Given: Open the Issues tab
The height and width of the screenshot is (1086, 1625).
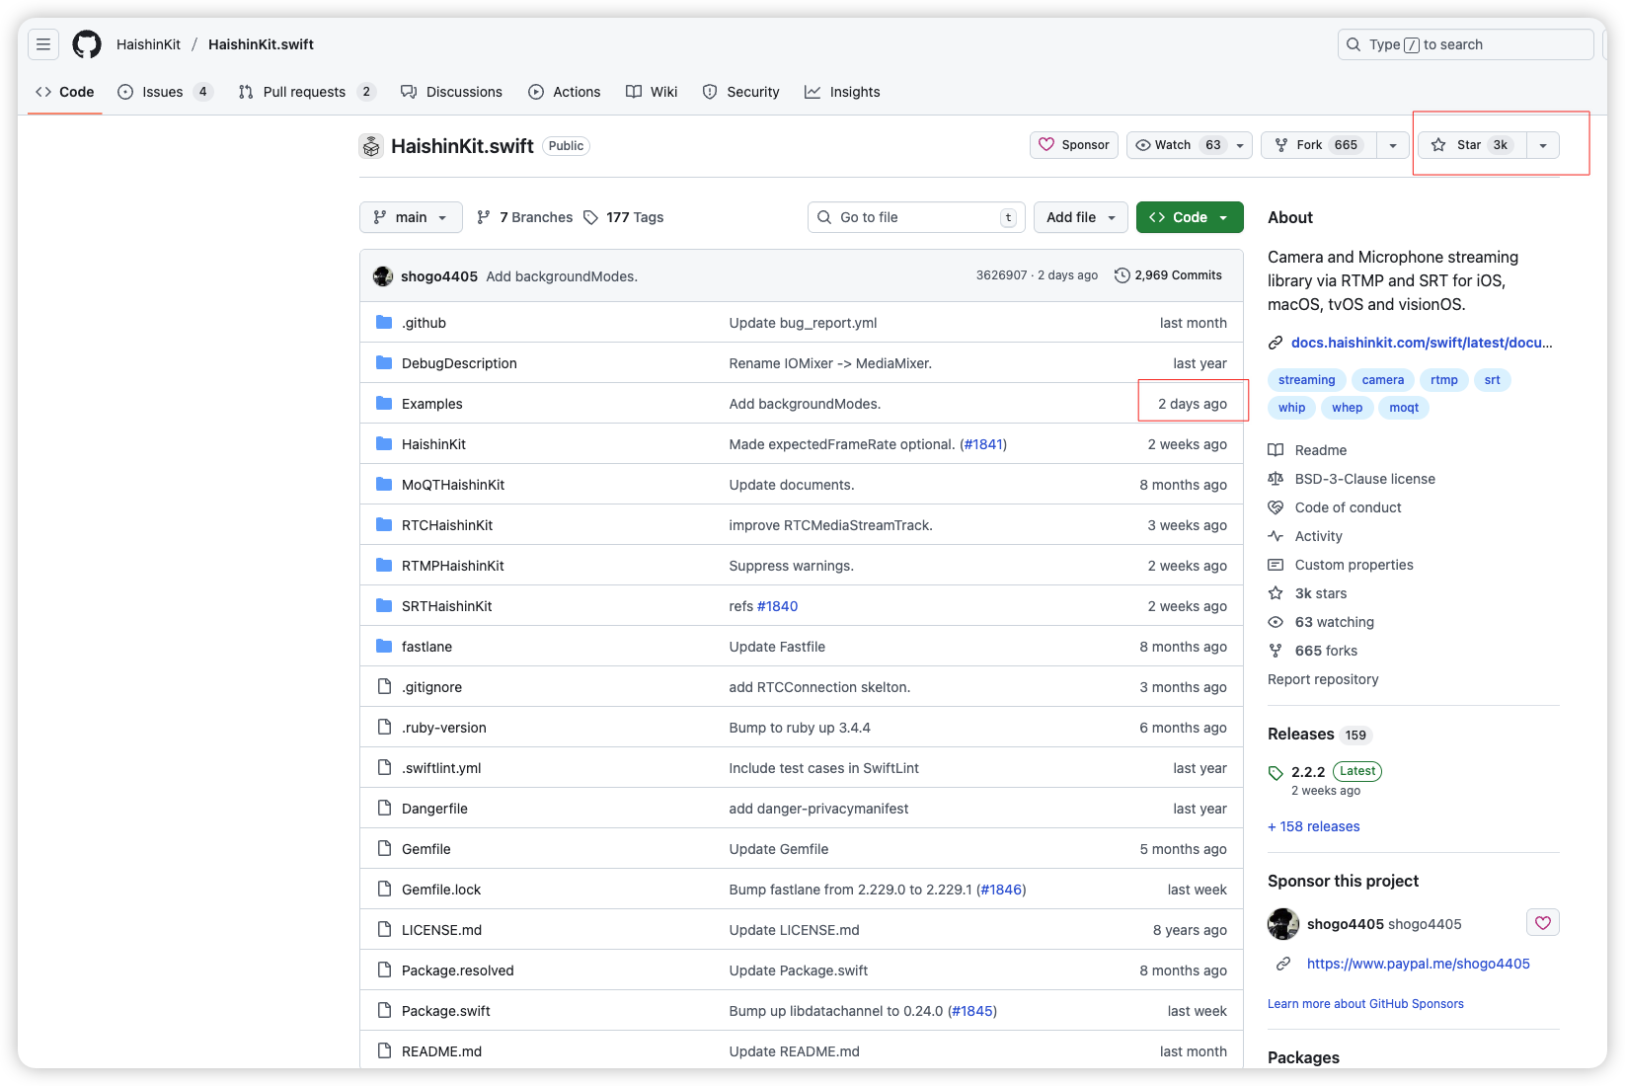Looking at the screenshot, I should tap(165, 92).
